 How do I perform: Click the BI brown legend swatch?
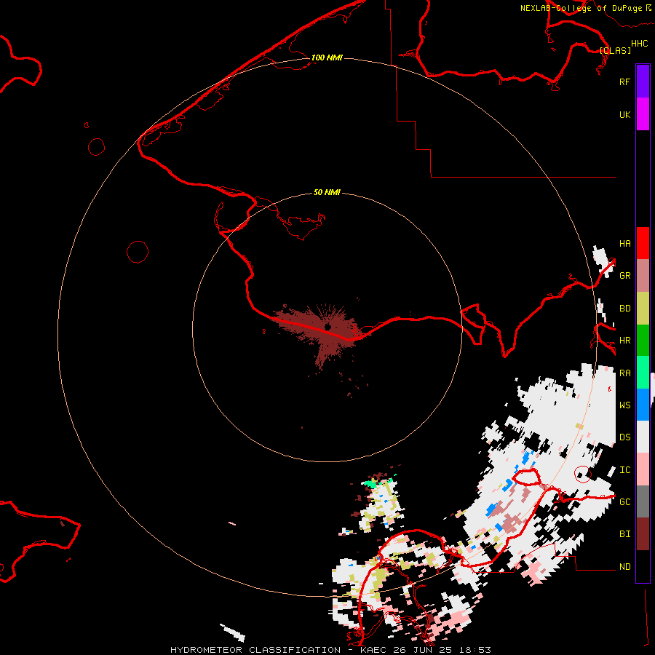point(643,534)
